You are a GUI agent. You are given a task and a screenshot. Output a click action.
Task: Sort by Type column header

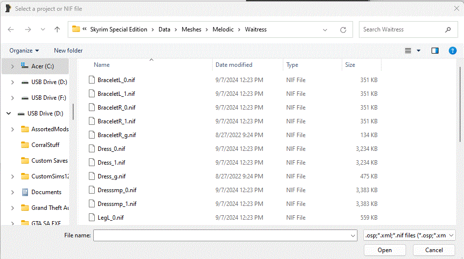[292, 65]
